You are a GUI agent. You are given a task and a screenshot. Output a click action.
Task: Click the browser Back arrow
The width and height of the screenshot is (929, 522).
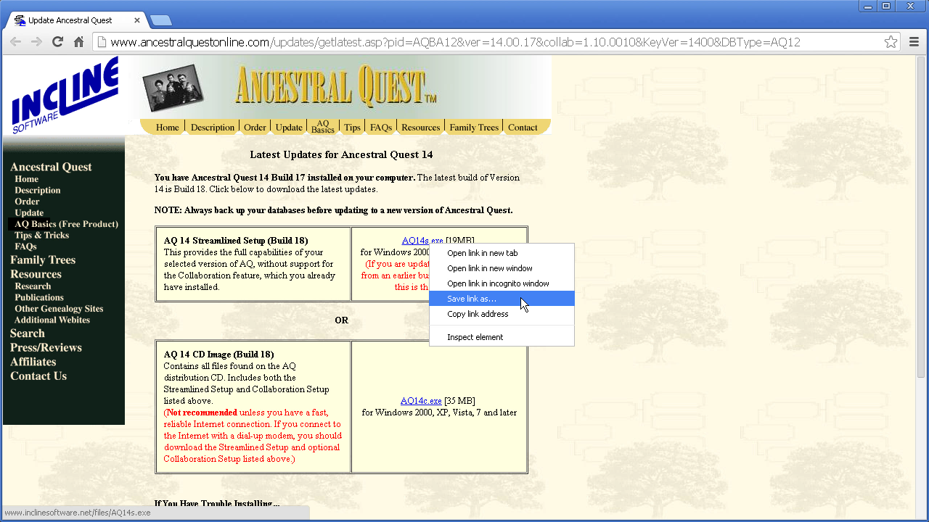15,42
